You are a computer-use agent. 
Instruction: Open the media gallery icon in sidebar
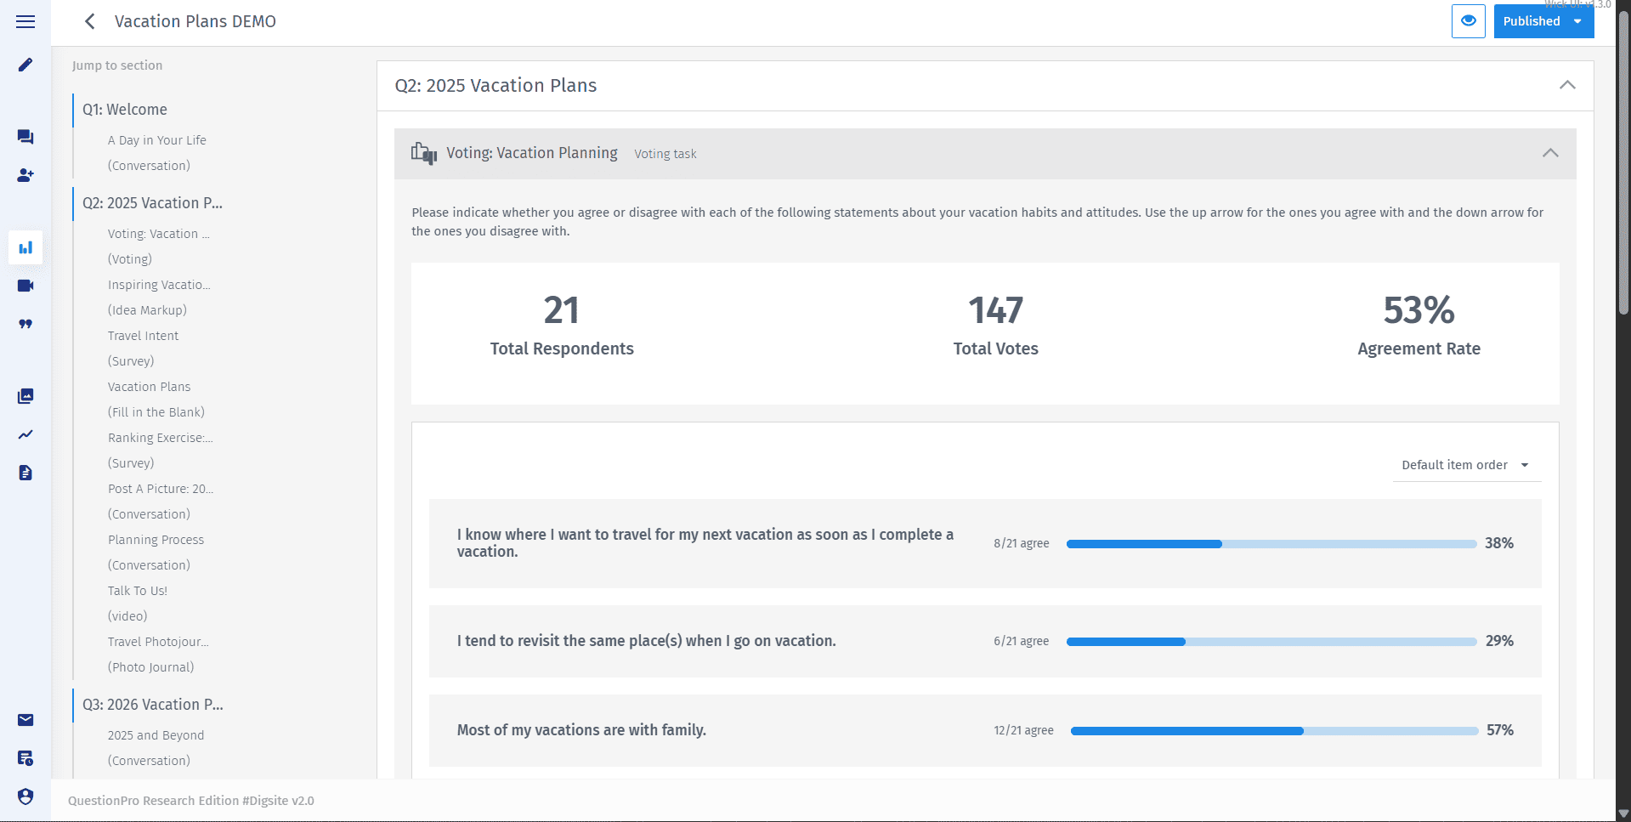25,396
